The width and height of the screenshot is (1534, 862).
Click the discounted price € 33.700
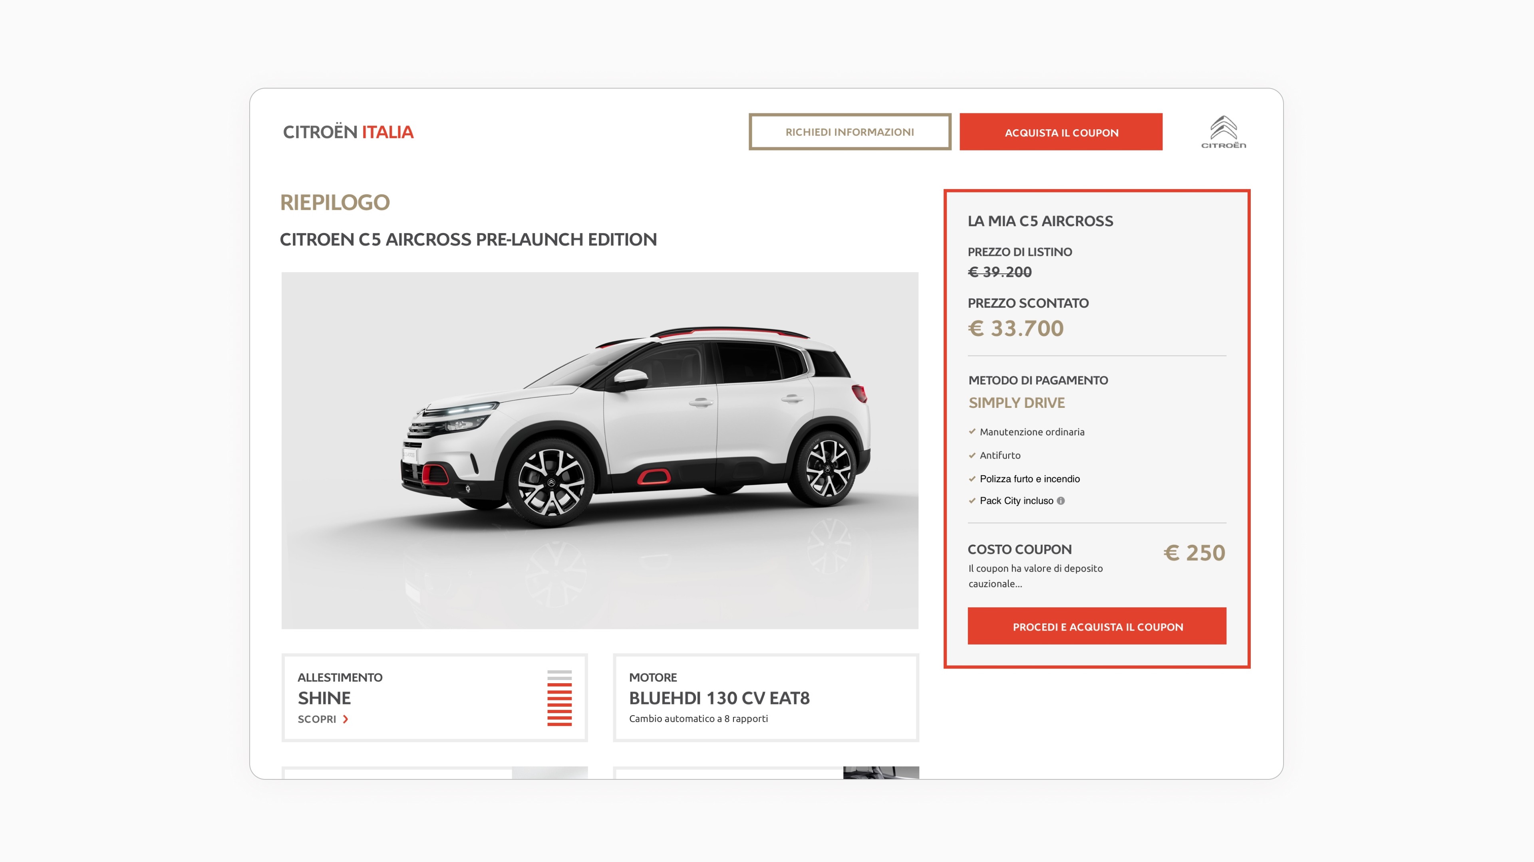click(1015, 328)
